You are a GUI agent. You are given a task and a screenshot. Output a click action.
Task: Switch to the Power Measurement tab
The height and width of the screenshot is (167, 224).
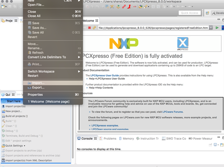pyautogui.click(x=200, y=138)
